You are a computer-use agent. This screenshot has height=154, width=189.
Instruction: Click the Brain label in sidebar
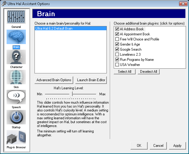(x=16, y=47)
